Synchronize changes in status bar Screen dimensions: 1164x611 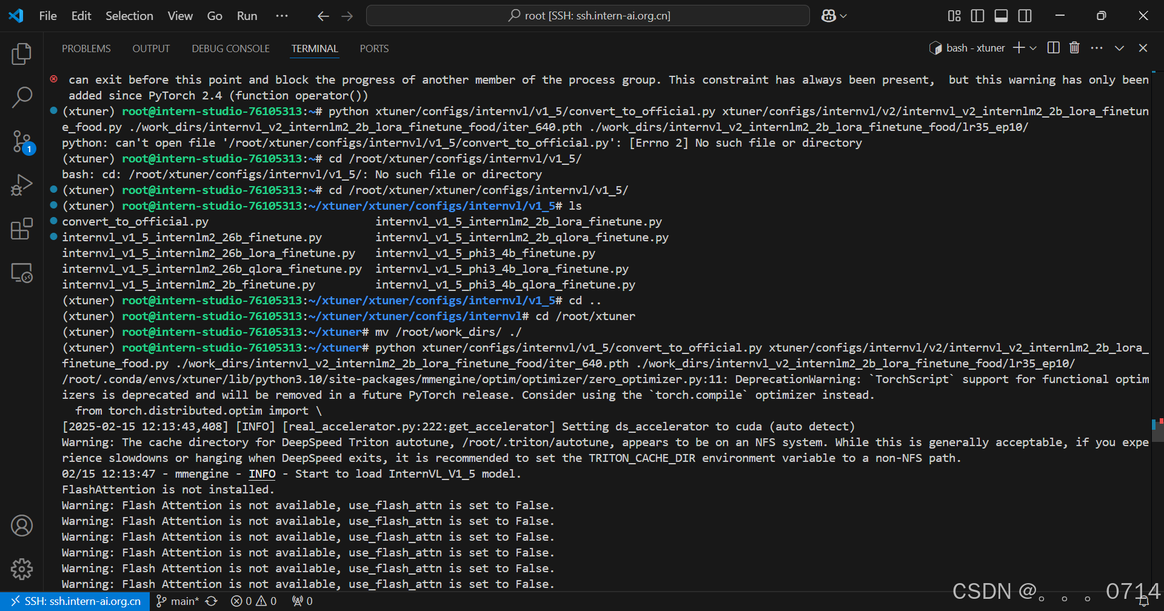211,601
